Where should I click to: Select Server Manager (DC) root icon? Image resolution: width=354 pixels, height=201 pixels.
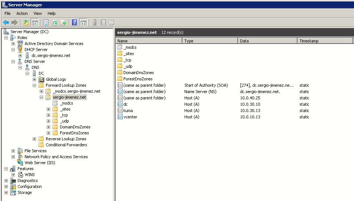pos(6,32)
